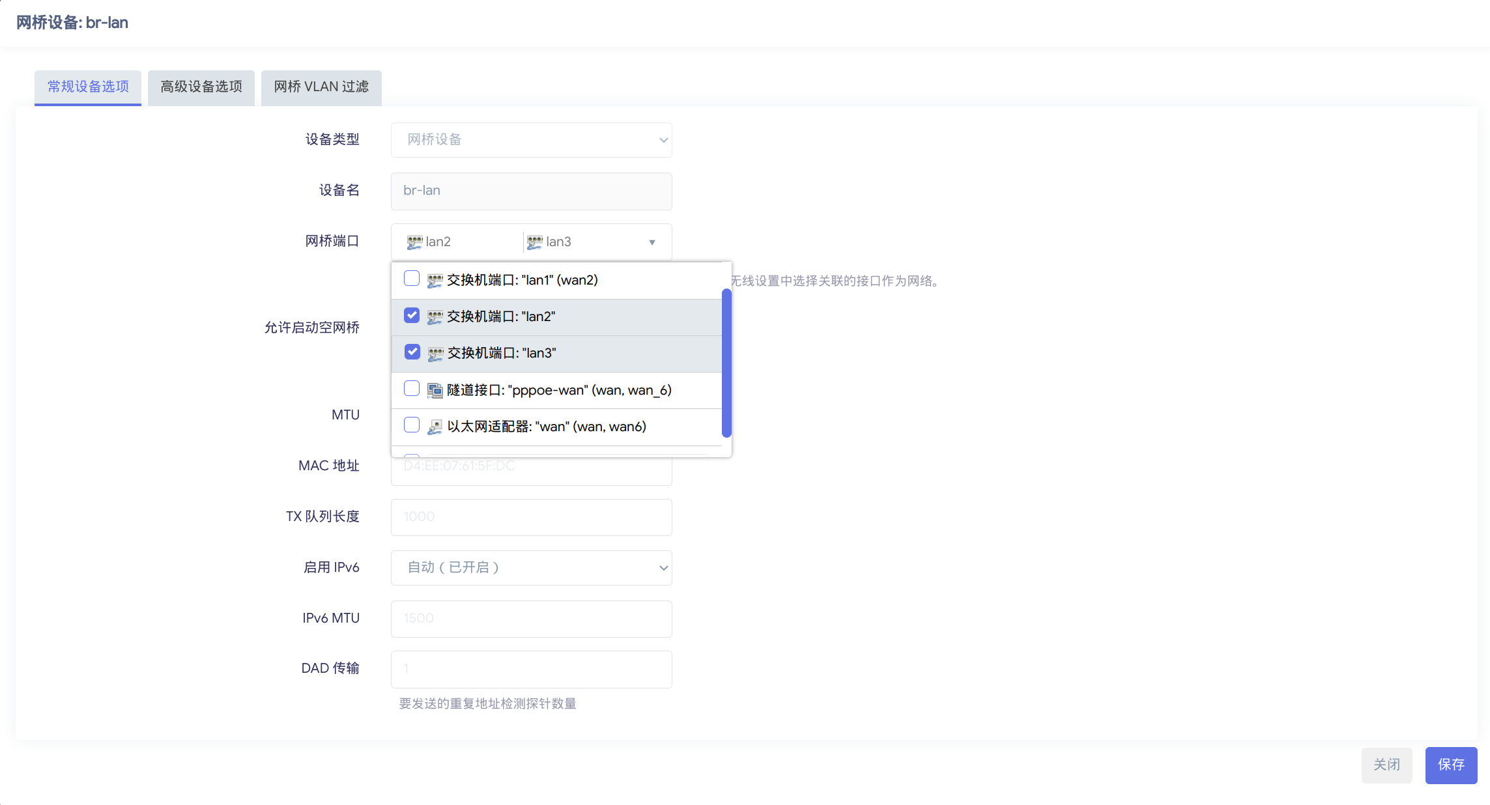Click wan ethernet adapter icon
This screenshot has height=805, width=1490.
pyautogui.click(x=435, y=427)
